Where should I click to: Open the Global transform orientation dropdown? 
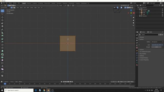(60, 5)
